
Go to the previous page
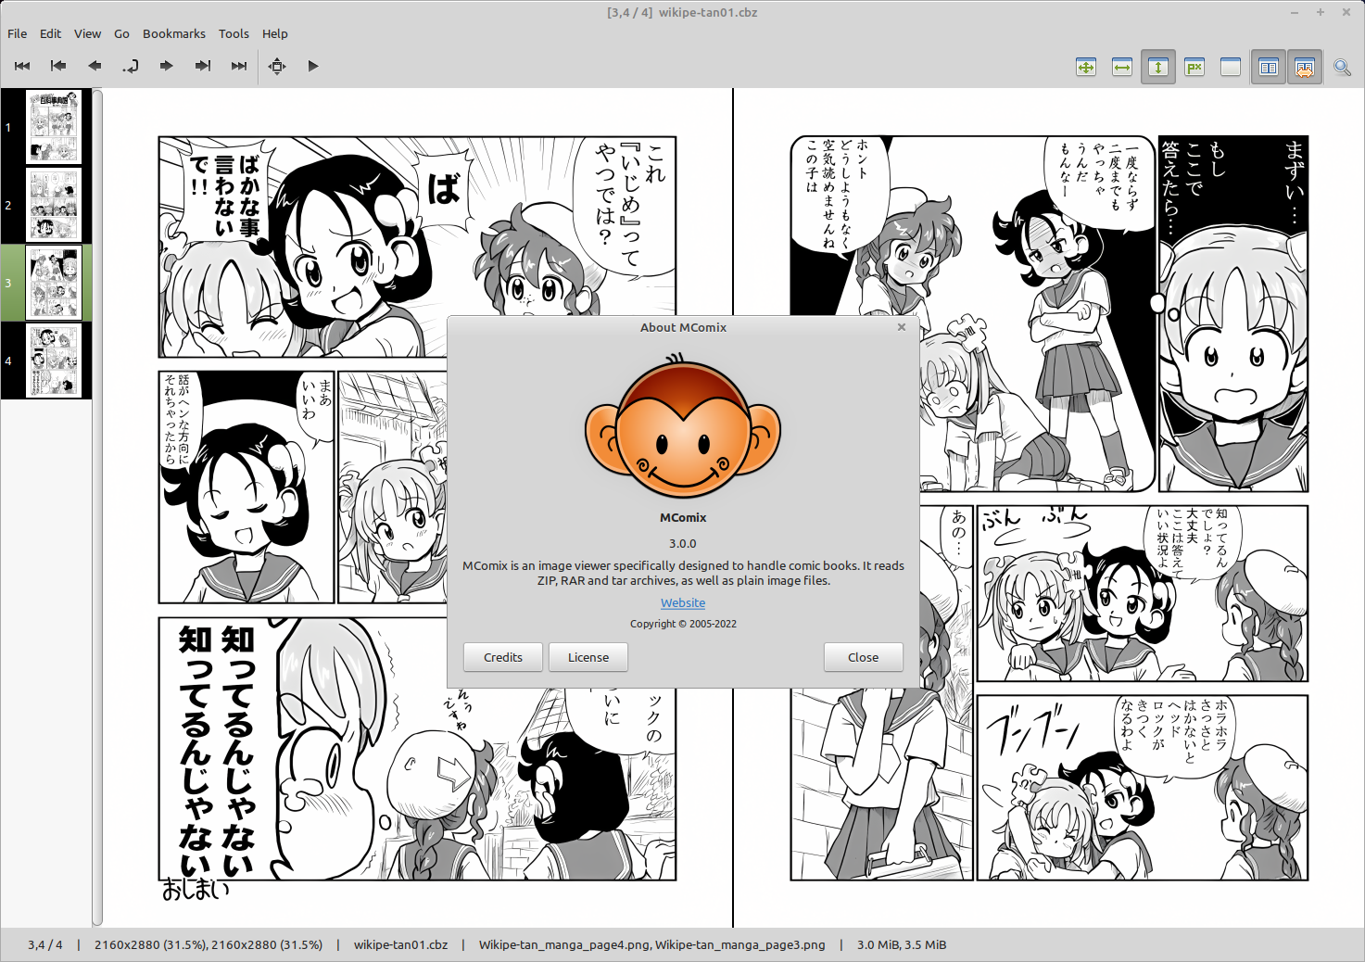tap(95, 66)
